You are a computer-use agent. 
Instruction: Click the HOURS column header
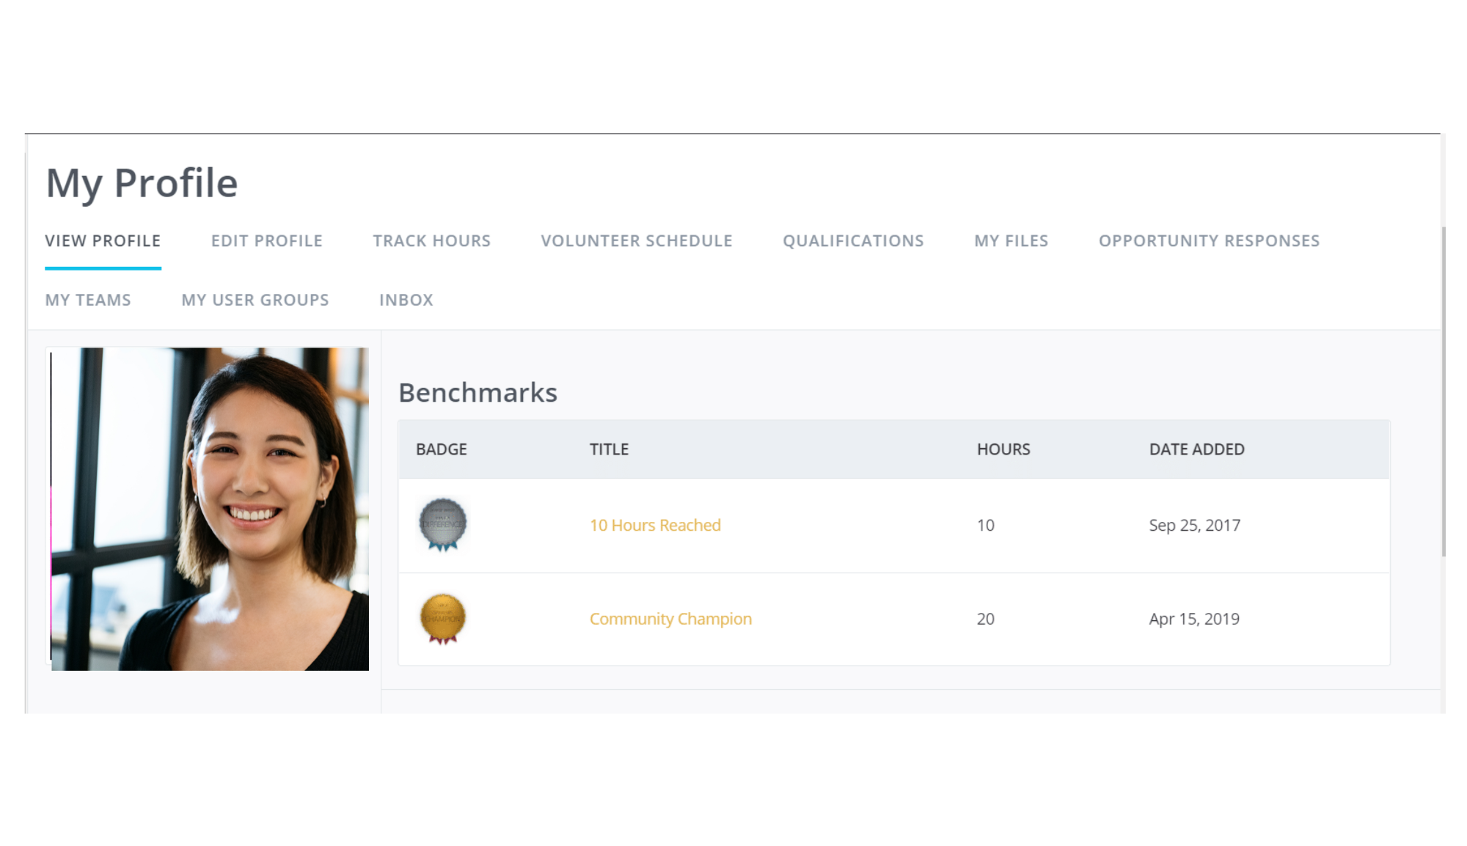tap(1001, 448)
